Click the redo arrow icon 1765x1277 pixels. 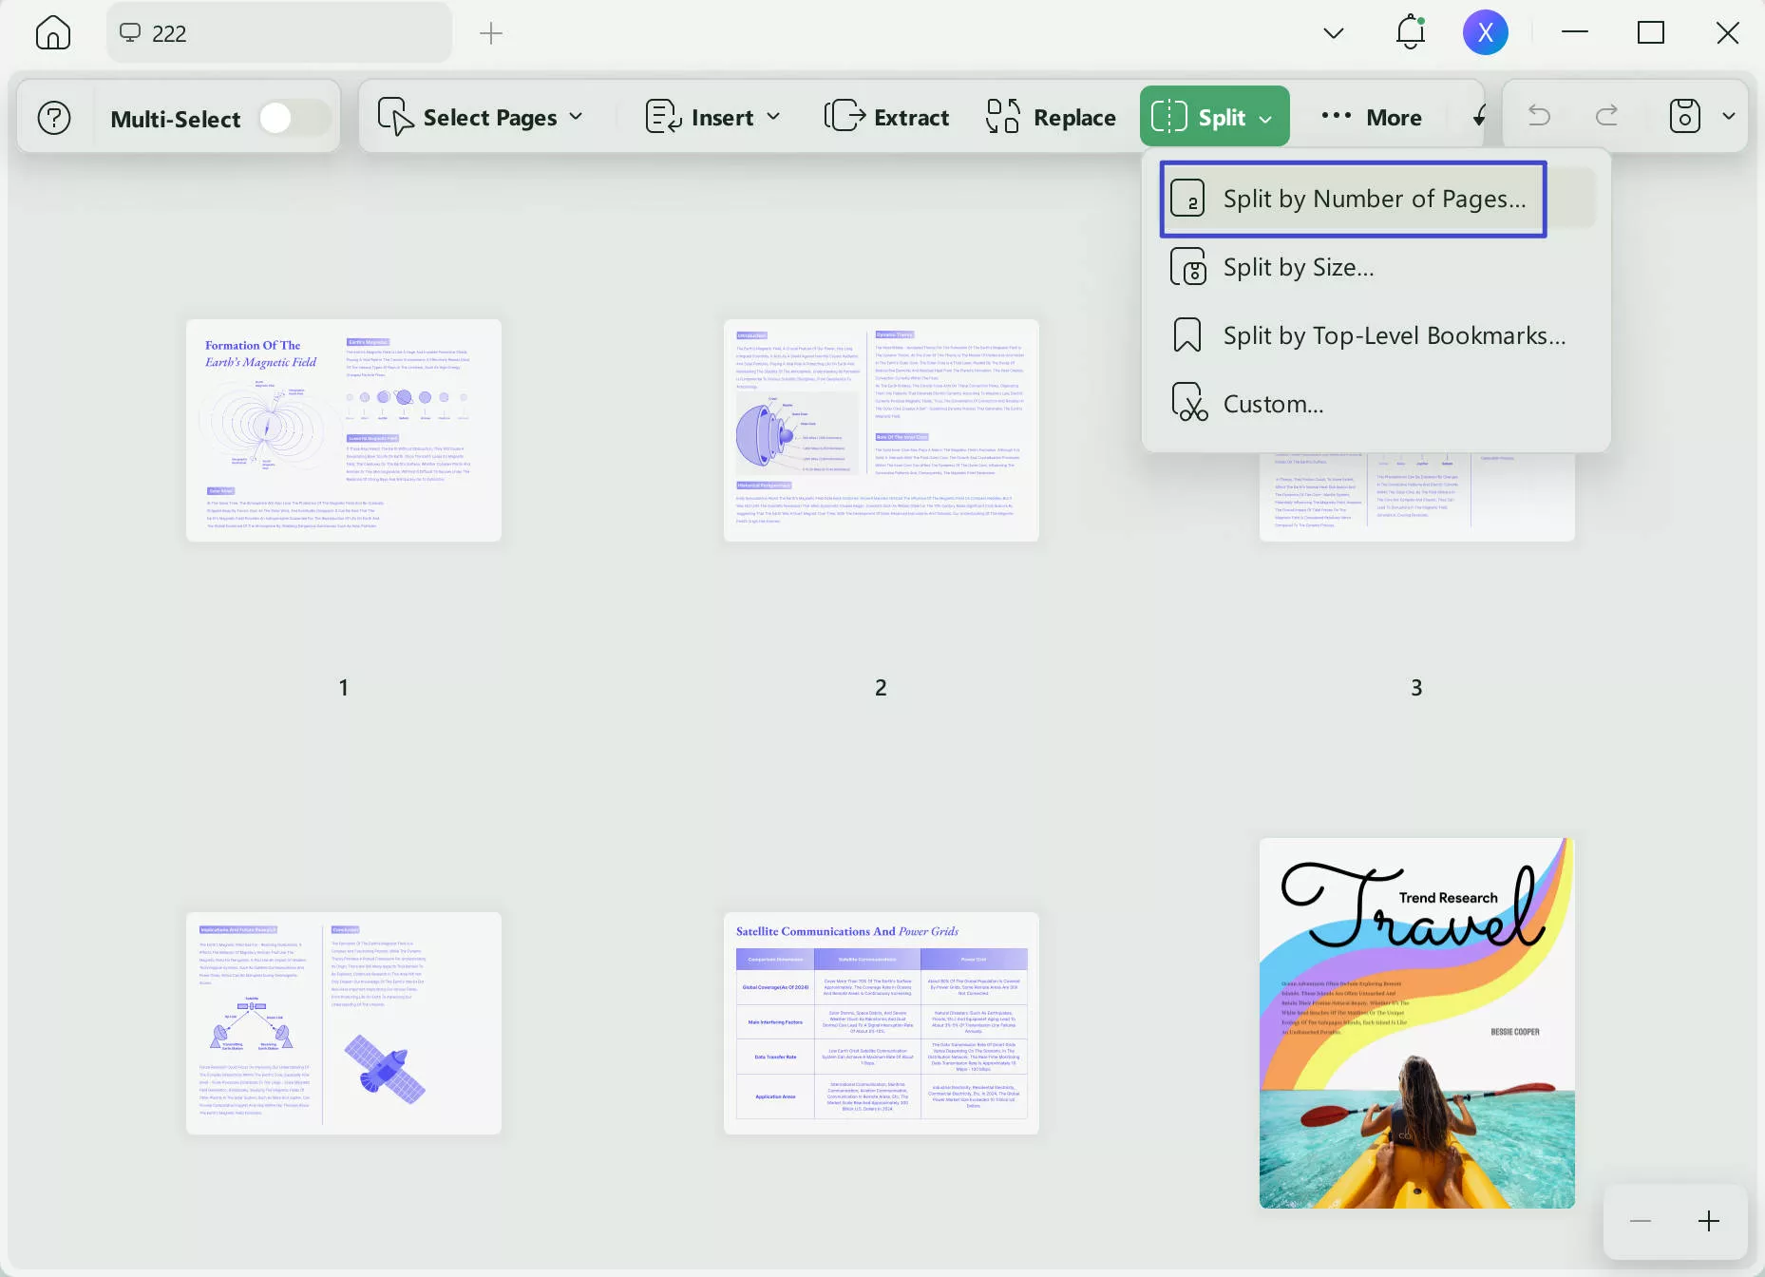(x=1607, y=116)
